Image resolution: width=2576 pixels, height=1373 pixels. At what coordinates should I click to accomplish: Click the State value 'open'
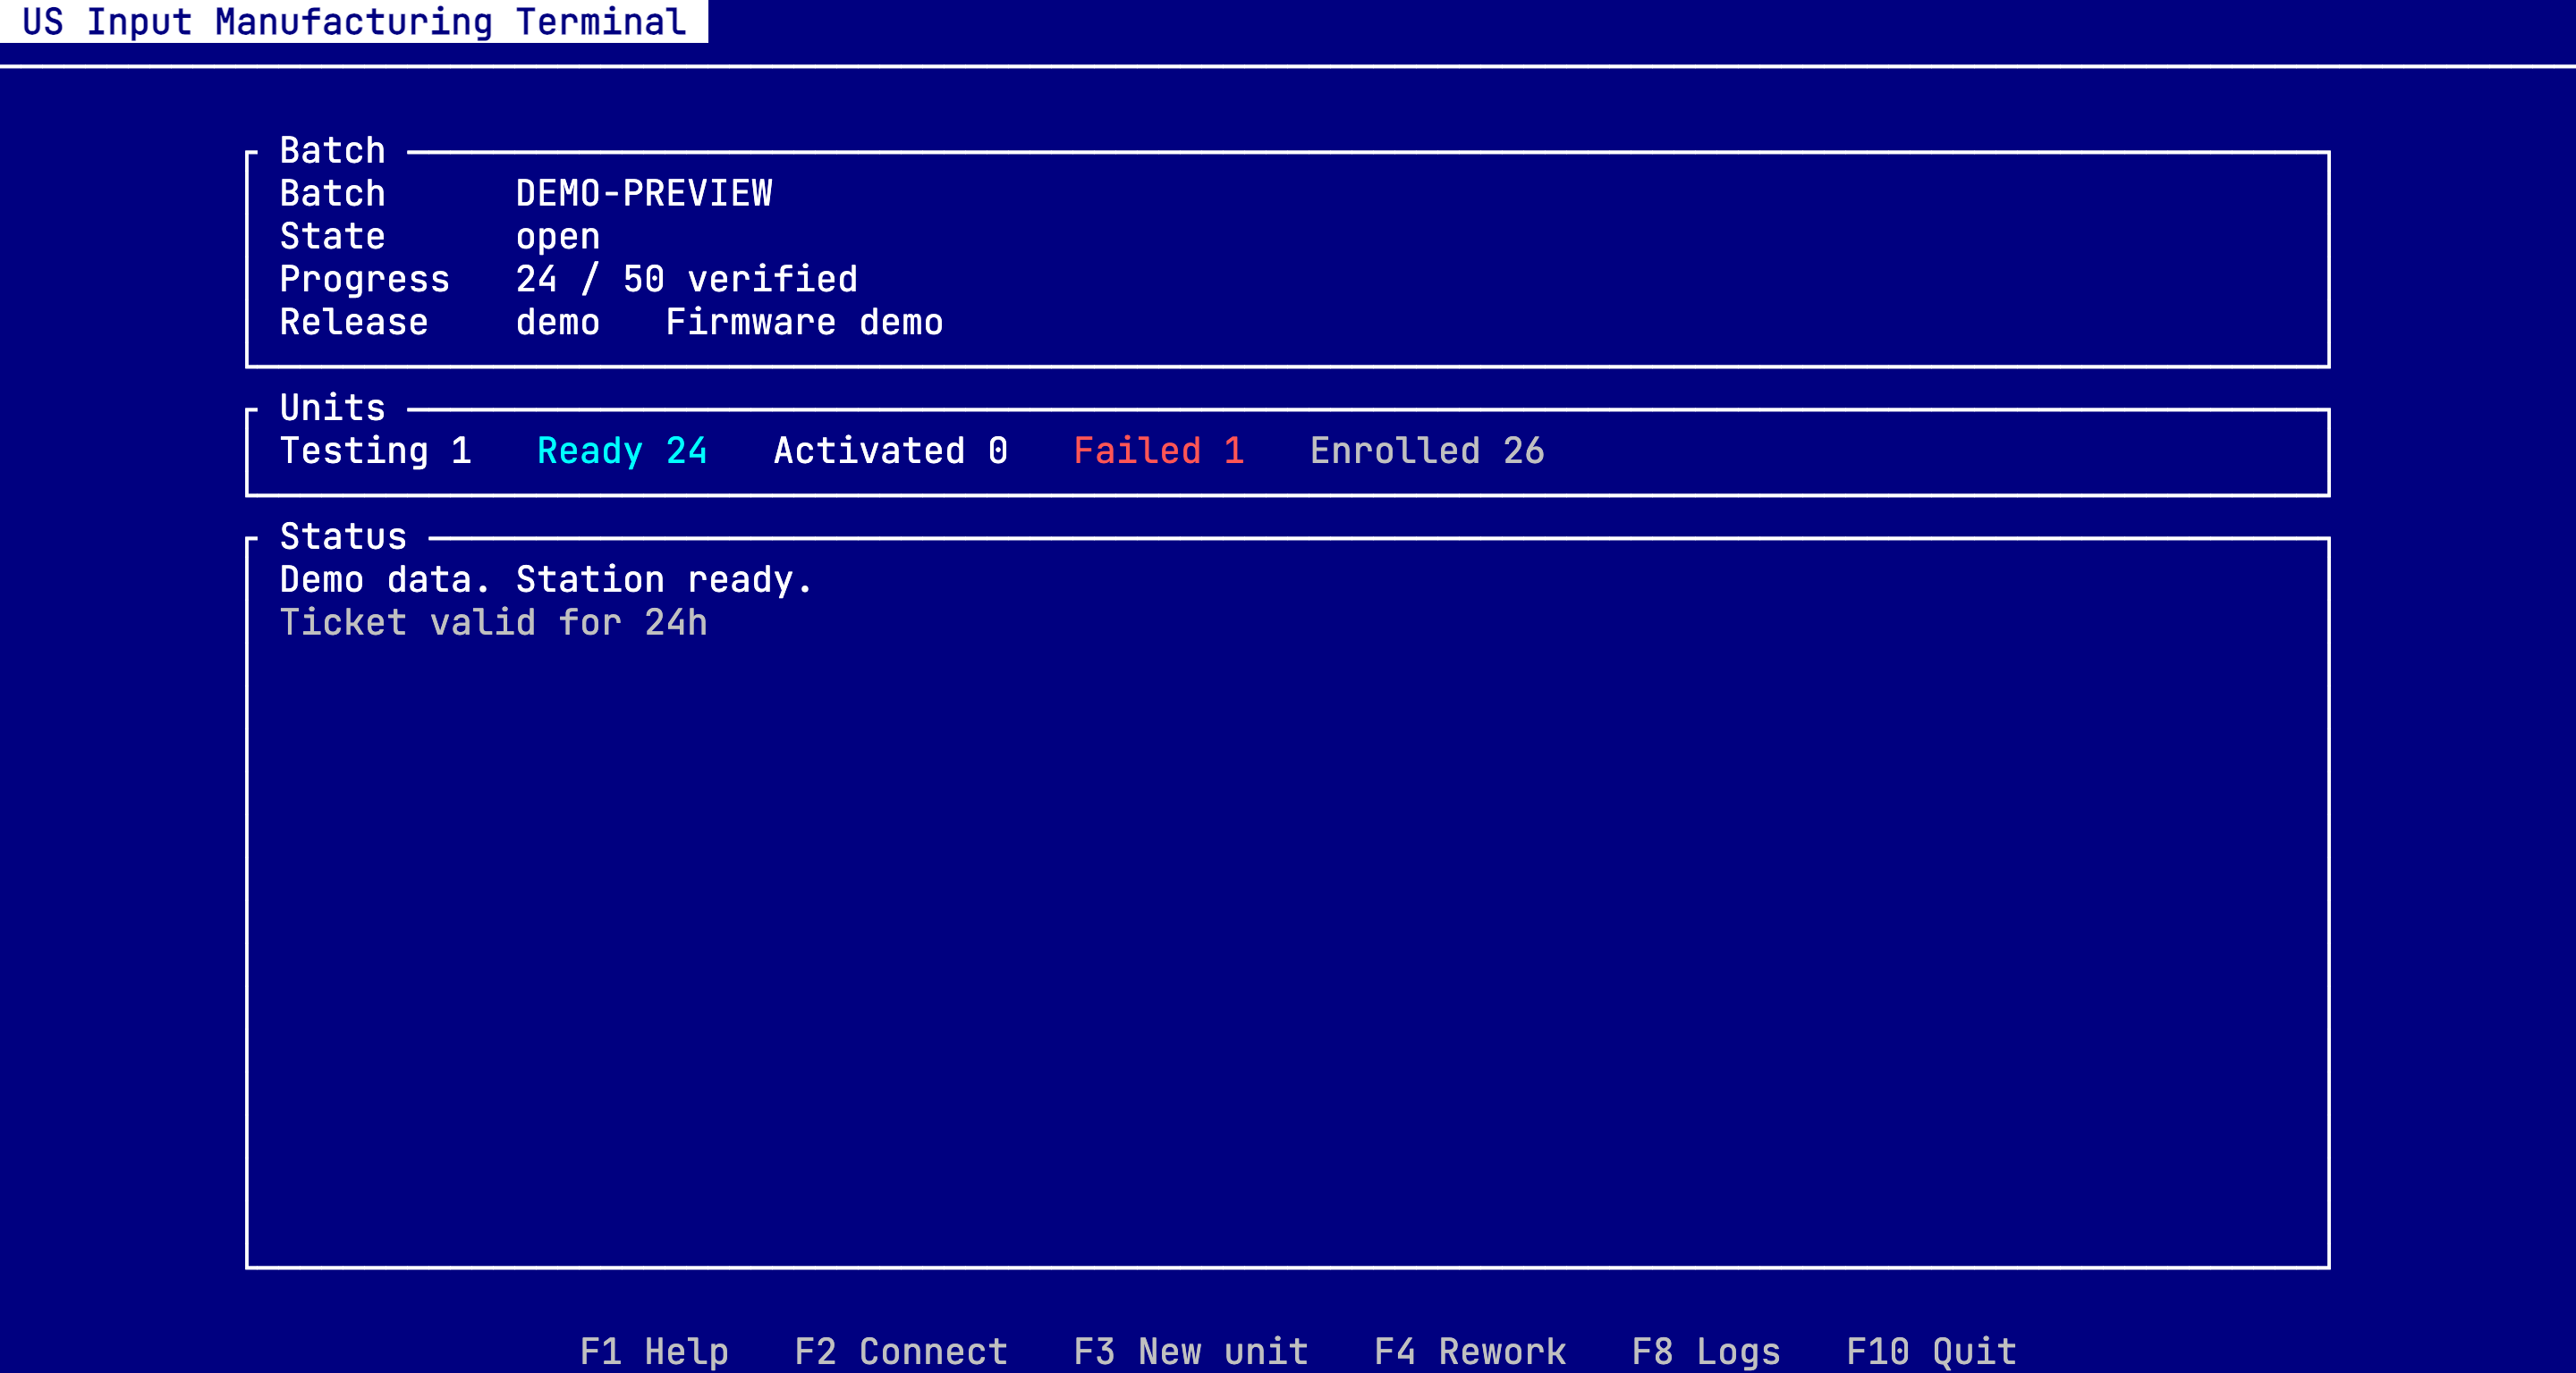(558, 236)
